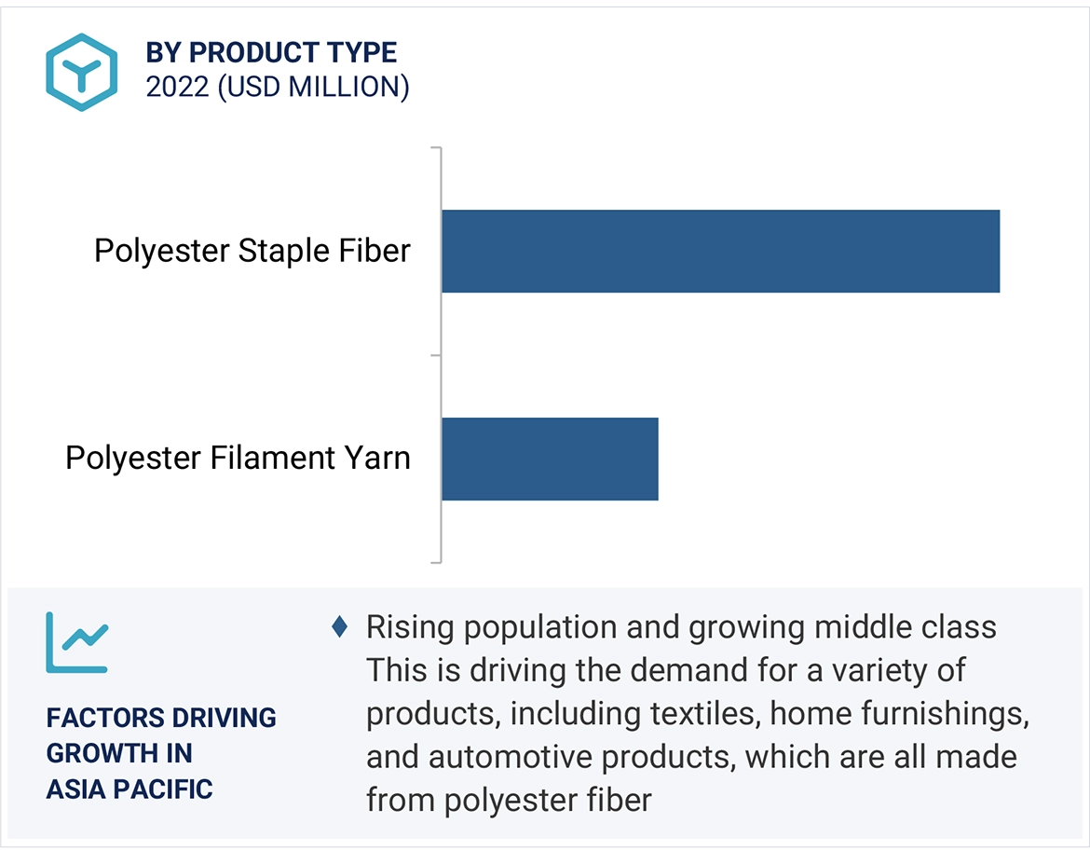Click the 2022 (USD MILLION) subtitle
Screen dimensions: 1090x851
pyautogui.click(x=277, y=87)
